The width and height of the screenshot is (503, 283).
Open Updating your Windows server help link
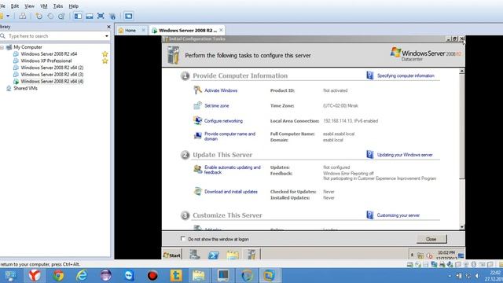pos(405,155)
